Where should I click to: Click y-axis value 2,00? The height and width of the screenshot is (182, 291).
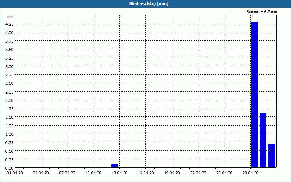coord(9,100)
